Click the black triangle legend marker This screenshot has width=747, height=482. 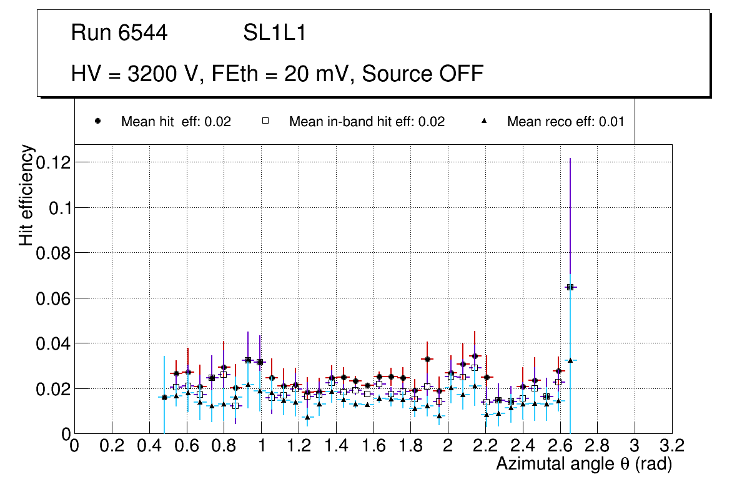[485, 121]
